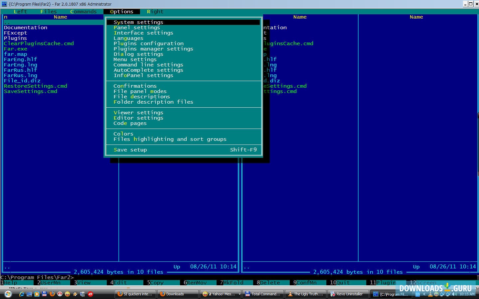The height and width of the screenshot is (299, 479).
Task: Click F8 Delete key bar button
Action: (273, 283)
